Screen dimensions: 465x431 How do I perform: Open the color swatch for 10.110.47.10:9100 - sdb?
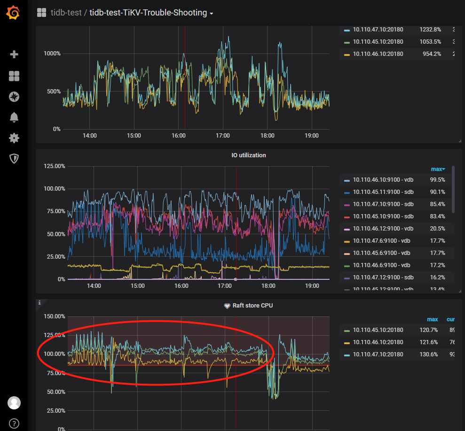point(347,205)
